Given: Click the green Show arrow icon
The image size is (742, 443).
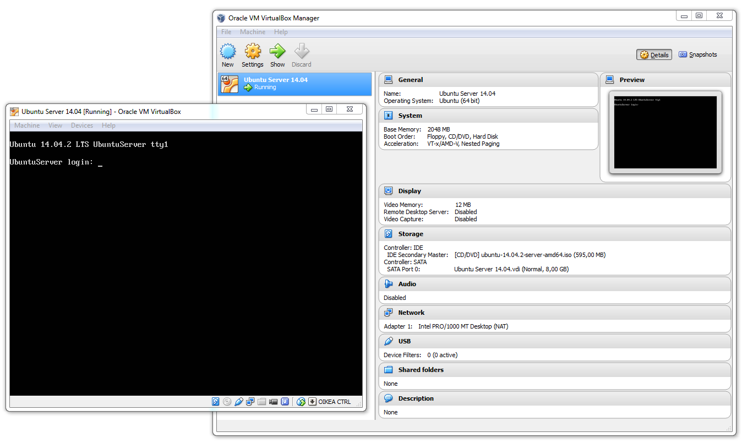Looking at the screenshot, I should tap(277, 52).
